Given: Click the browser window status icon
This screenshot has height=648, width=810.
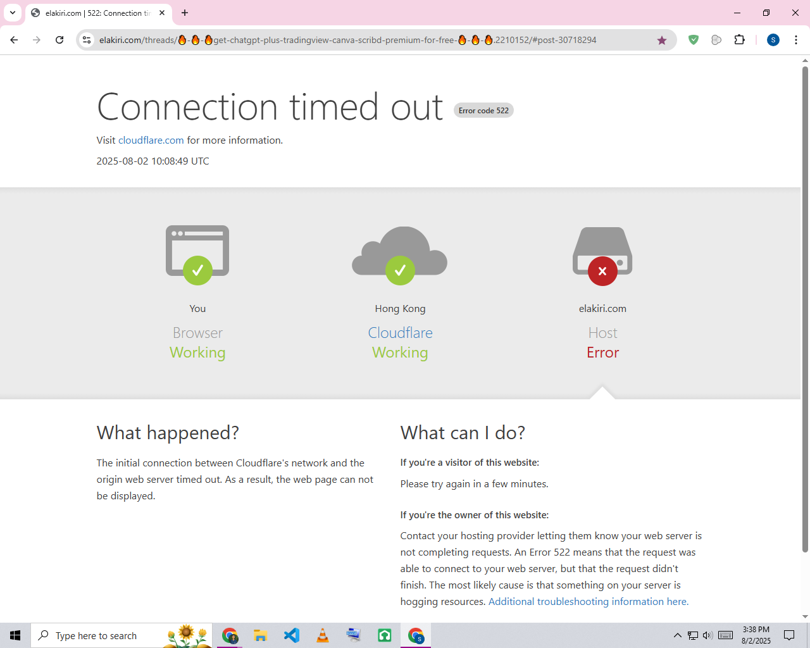Looking at the screenshot, I should 197,255.
